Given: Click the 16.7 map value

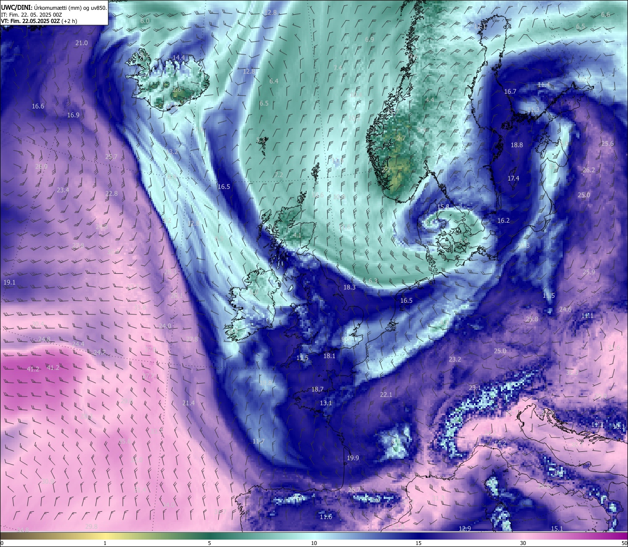Looking at the screenshot, I should point(510,92).
